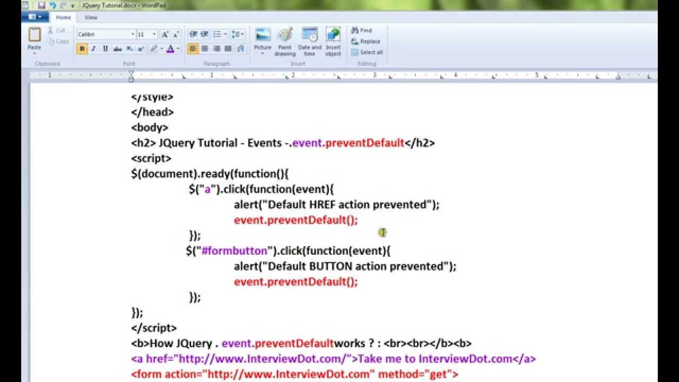Click the Redo arrow in title bar
Viewport: 679px width, 382px height.
click(63, 5)
